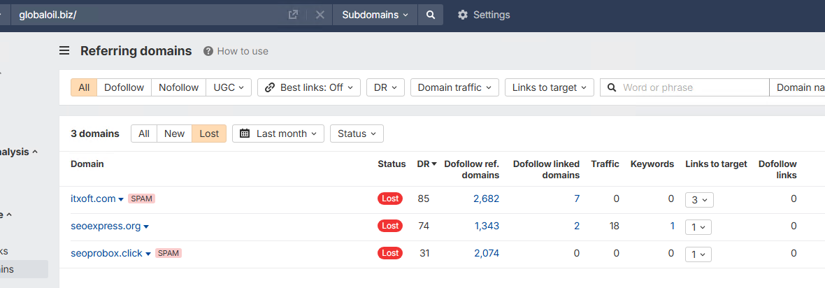Open the seoexpress.org domain link

coord(106,226)
